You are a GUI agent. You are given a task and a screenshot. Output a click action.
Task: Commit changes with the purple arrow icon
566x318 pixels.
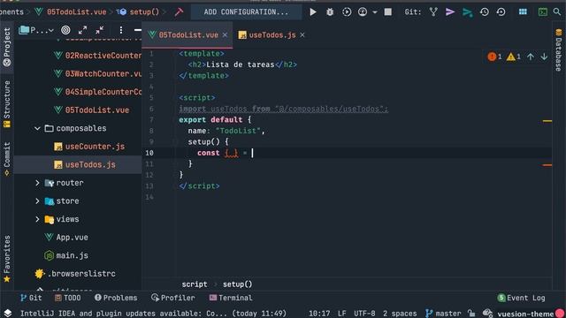[450, 11]
